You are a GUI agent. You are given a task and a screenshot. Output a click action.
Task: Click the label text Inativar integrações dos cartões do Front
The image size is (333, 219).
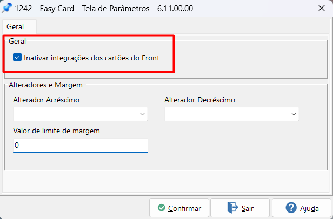click(91, 57)
